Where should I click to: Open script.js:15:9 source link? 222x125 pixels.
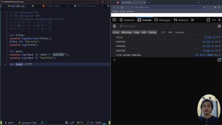pos(211,50)
